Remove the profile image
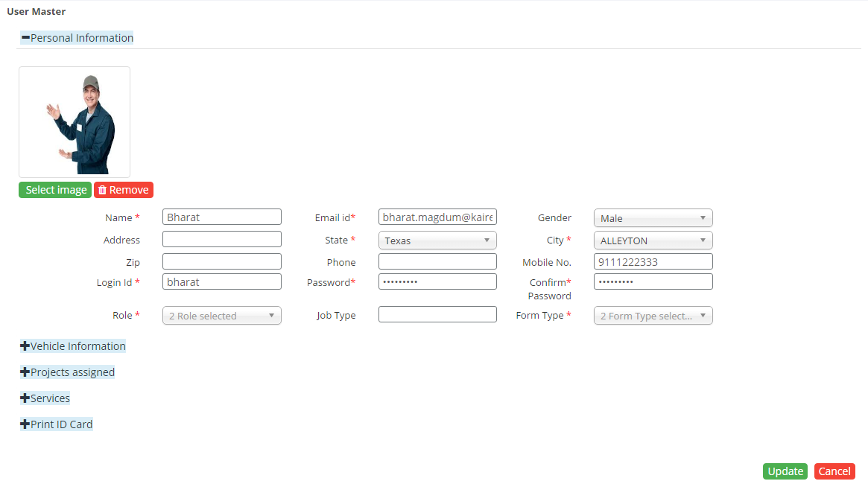The image size is (868, 484). pos(124,190)
